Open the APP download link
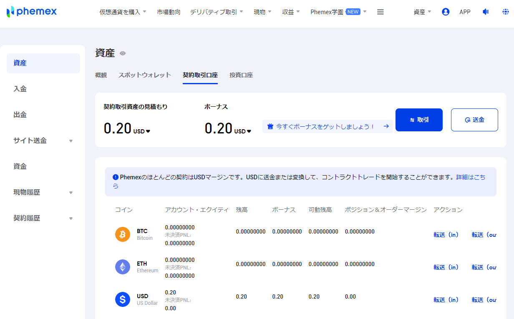The width and height of the screenshot is (514, 319). coord(465,12)
